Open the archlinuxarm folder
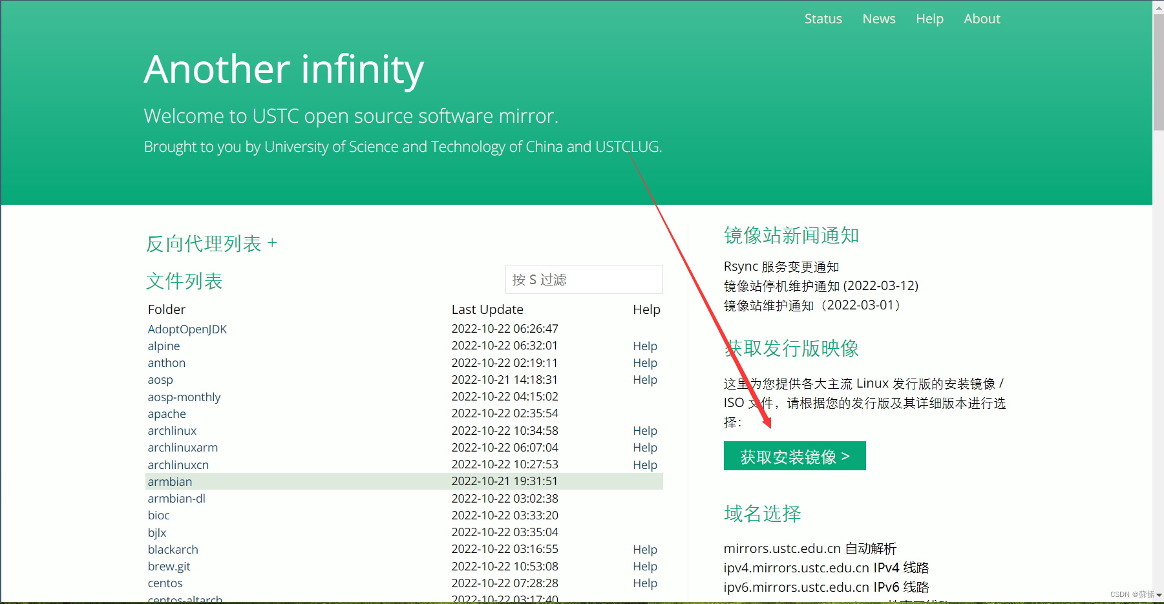1164x604 pixels. click(183, 447)
